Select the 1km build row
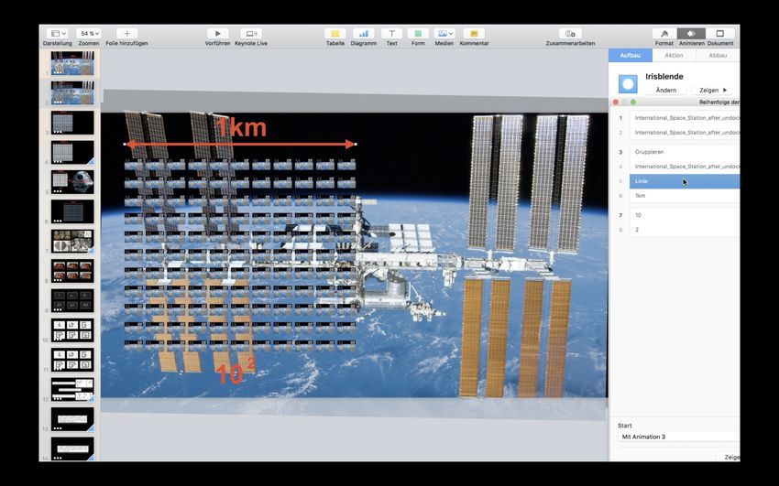 pyautogui.click(x=685, y=195)
